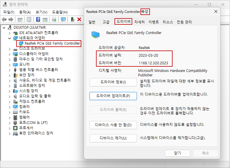Image resolution: width=230 pixels, height=168 pixels.
Task: Open the 도움말(H) menu
Action: click(x=60, y=12)
